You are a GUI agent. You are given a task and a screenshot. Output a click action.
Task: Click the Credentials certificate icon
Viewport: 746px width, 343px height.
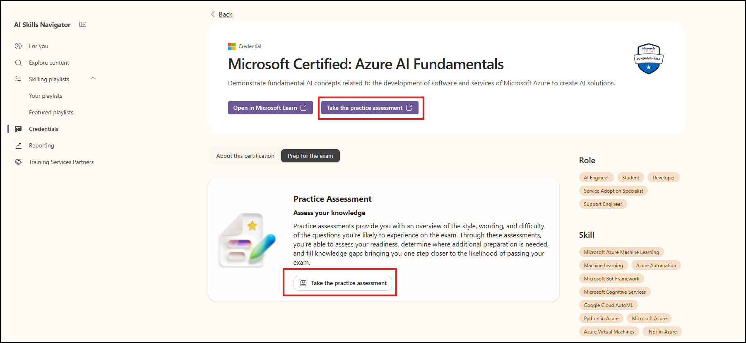click(18, 129)
